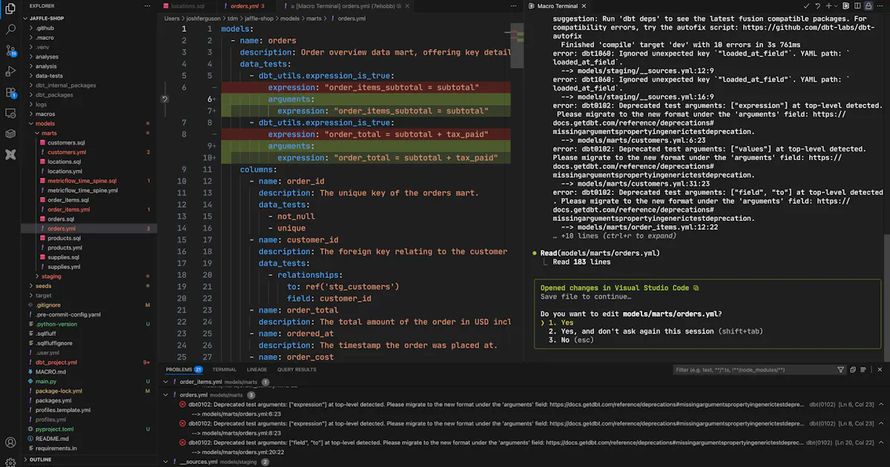Image resolution: width=890 pixels, height=467 pixels.
Task: Open dbt_project.yml in the explorer tree
Action: [56, 362]
